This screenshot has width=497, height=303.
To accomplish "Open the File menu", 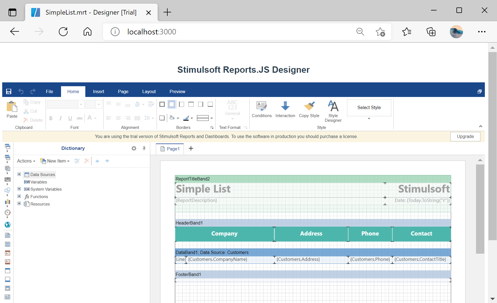I will point(49,91).
